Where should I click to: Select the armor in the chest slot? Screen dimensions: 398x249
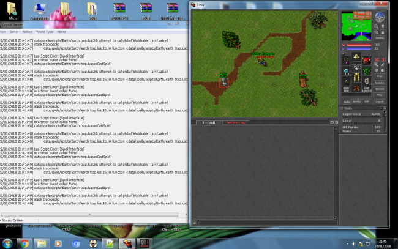point(356,67)
